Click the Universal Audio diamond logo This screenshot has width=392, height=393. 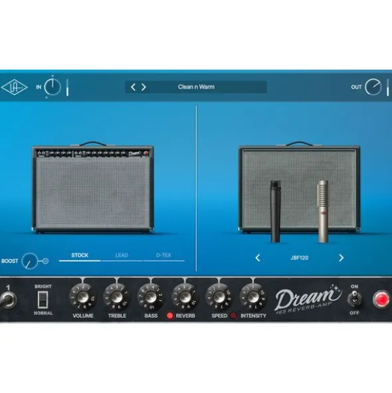(14, 87)
